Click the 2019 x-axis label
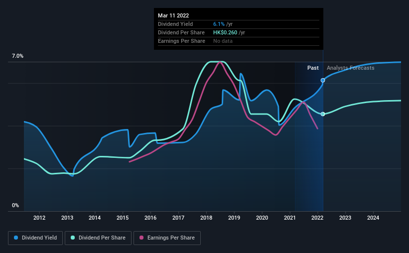409x253 pixels. (234, 218)
